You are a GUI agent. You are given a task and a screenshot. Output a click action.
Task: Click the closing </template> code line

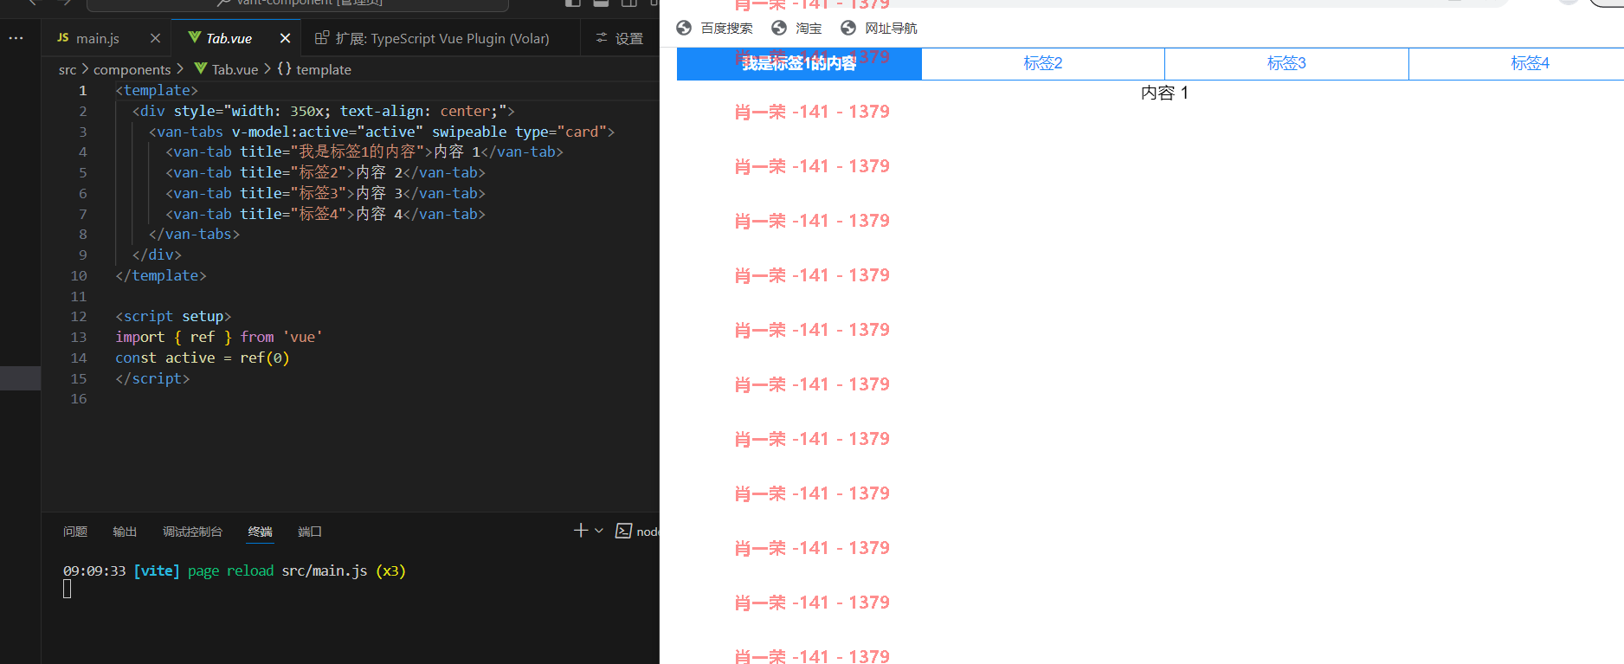pos(161,275)
